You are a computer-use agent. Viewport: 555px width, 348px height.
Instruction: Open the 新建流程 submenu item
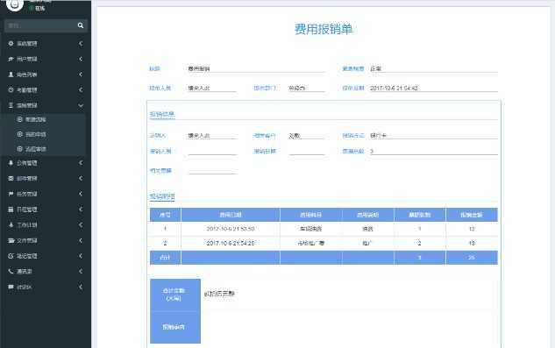point(35,120)
